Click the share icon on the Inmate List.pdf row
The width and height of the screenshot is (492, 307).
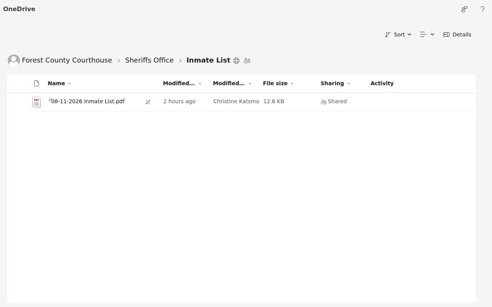click(x=148, y=102)
